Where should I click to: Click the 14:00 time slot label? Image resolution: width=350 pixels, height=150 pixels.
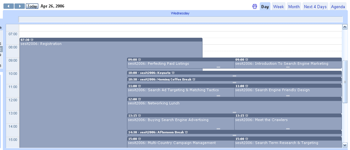click(x=13, y=126)
